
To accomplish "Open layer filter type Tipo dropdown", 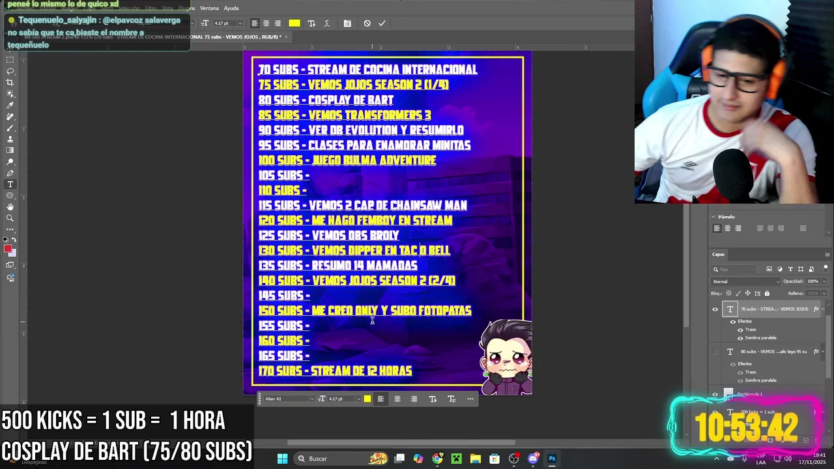I will [x=734, y=269].
